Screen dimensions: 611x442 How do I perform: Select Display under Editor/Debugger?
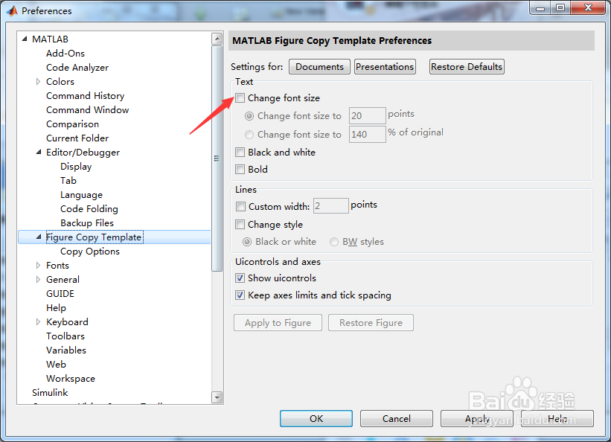[x=76, y=167]
